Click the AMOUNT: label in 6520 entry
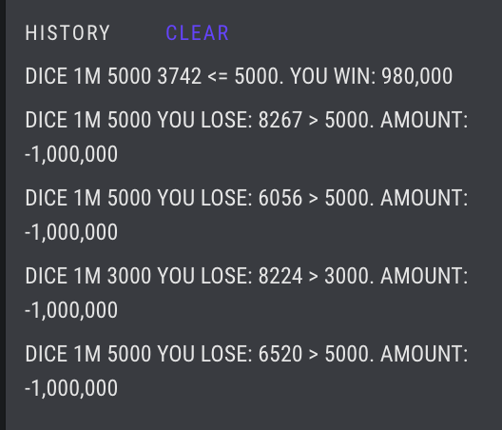This screenshot has height=430, width=502. (x=424, y=354)
